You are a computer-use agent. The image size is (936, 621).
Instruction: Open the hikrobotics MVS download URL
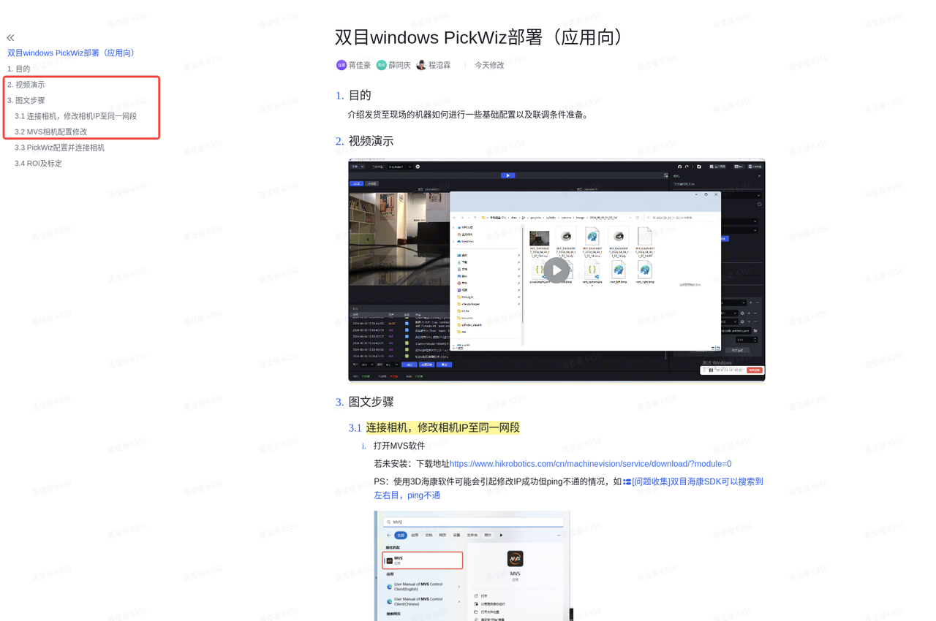pos(590,464)
